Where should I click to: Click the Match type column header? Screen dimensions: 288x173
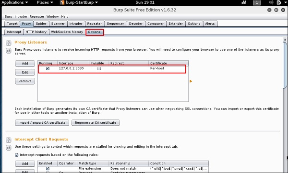pyautogui.click(x=93, y=163)
